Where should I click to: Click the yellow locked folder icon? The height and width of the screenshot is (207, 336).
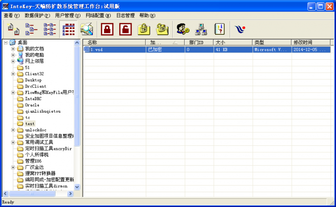point(144,29)
